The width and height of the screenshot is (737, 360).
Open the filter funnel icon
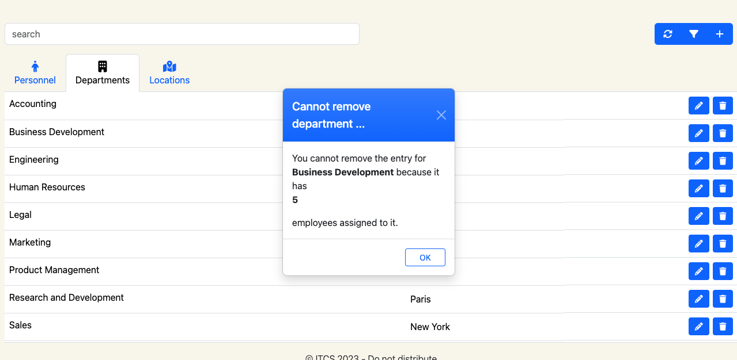pos(694,34)
